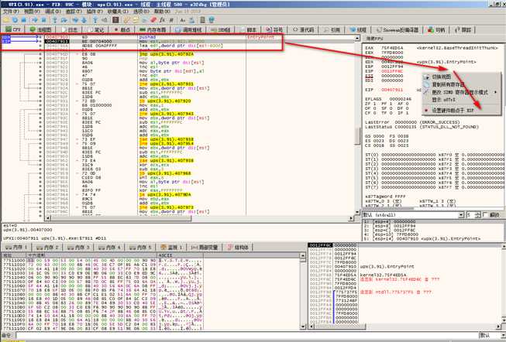
Task: Click the Run arrow toolbar icon
Action: coord(35,20)
